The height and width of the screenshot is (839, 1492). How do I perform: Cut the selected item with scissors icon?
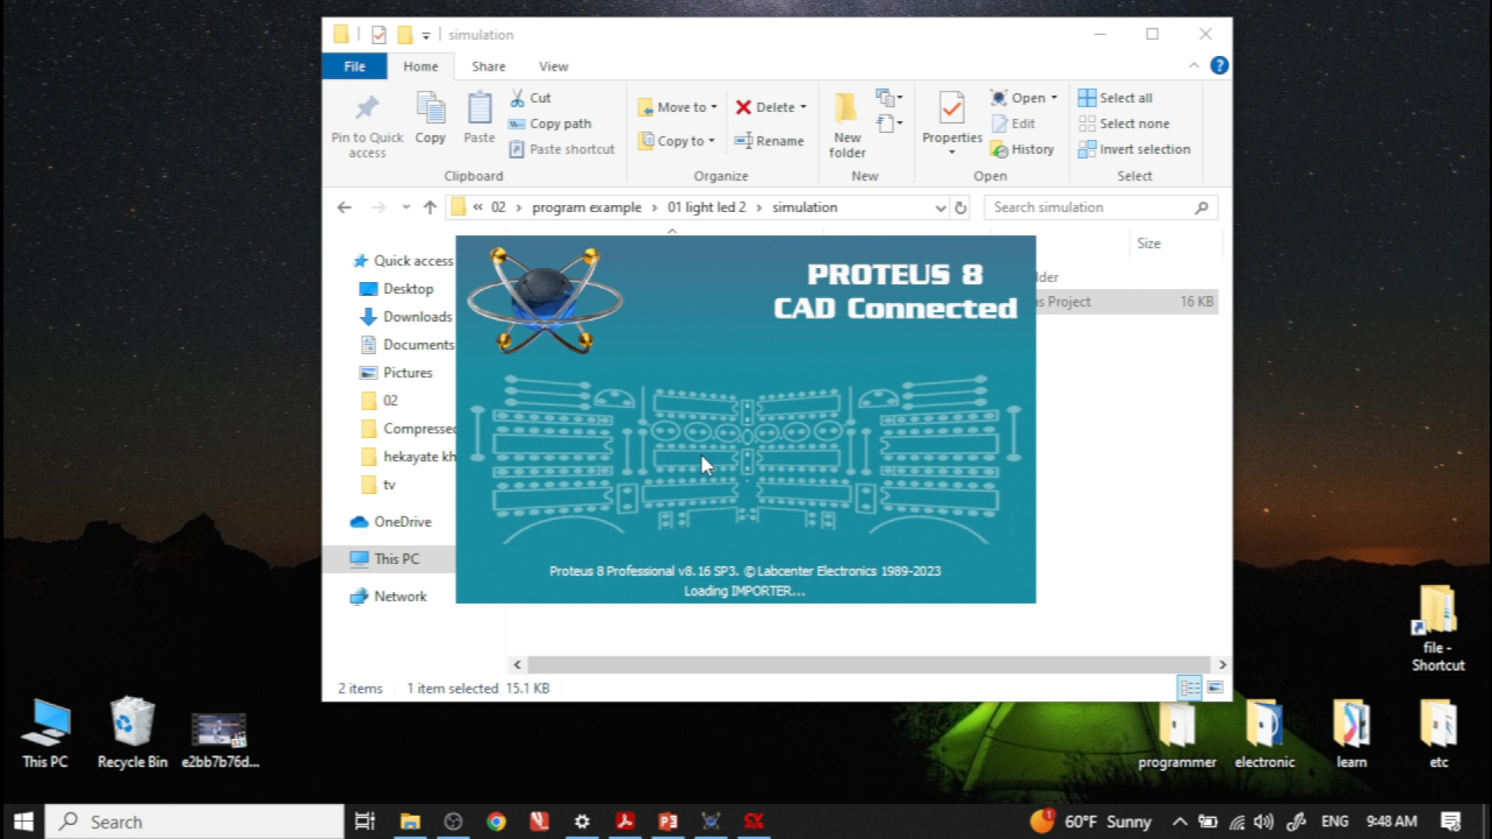[518, 98]
